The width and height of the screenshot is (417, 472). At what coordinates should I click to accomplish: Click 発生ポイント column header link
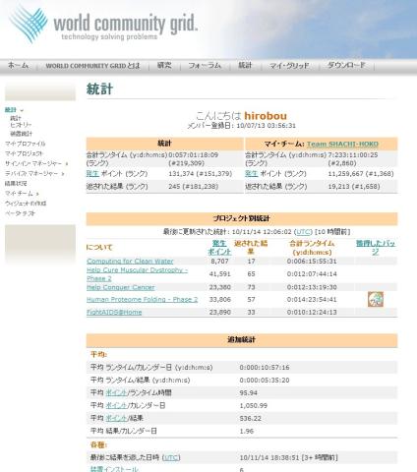219,248
